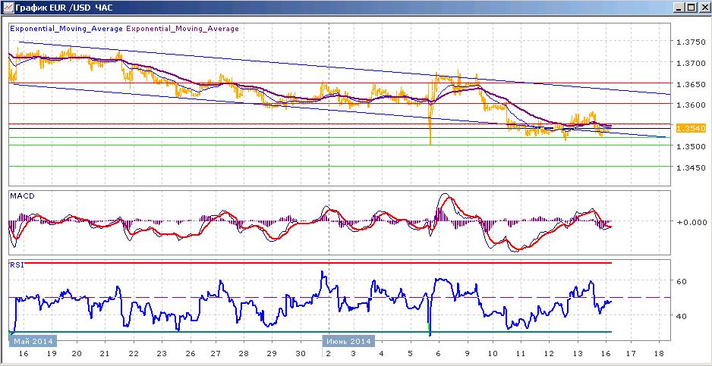
Task: Click the 1.3600 price axis label
Action: click(690, 105)
